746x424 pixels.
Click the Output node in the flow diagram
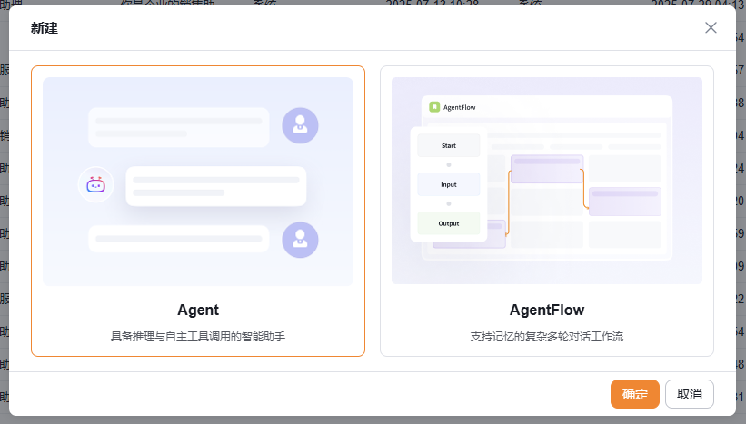pos(449,223)
